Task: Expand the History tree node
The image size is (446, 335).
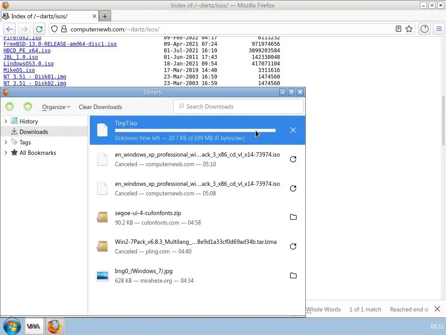Action: [x=6, y=121]
